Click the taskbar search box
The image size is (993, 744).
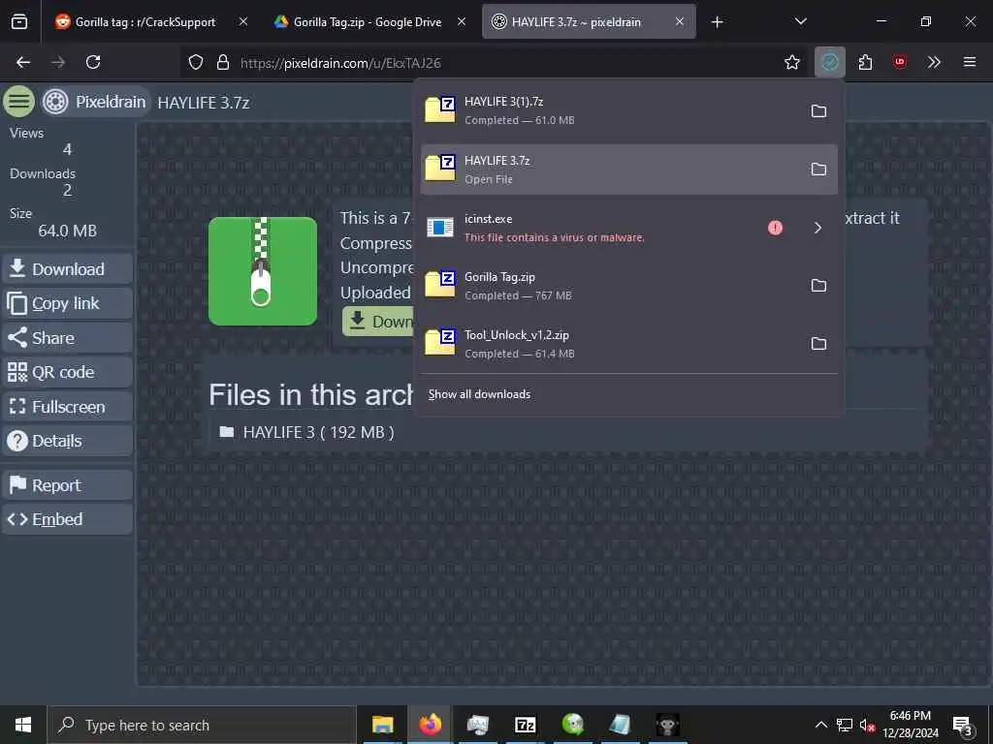(x=202, y=725)
